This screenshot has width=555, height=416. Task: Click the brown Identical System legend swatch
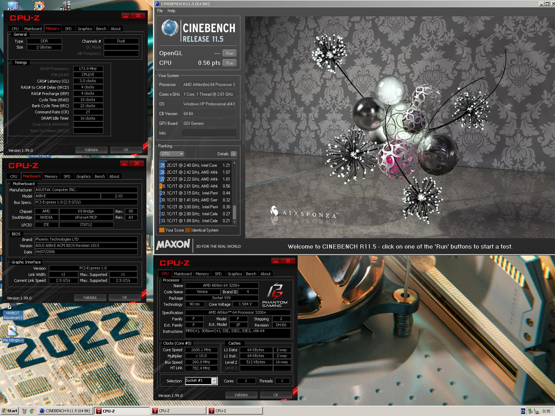188,230
